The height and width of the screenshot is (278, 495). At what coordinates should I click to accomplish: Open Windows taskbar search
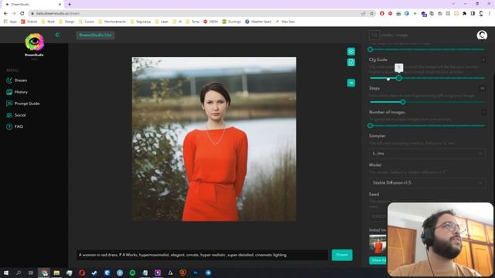pyautogui.click(x=19, y=273)
